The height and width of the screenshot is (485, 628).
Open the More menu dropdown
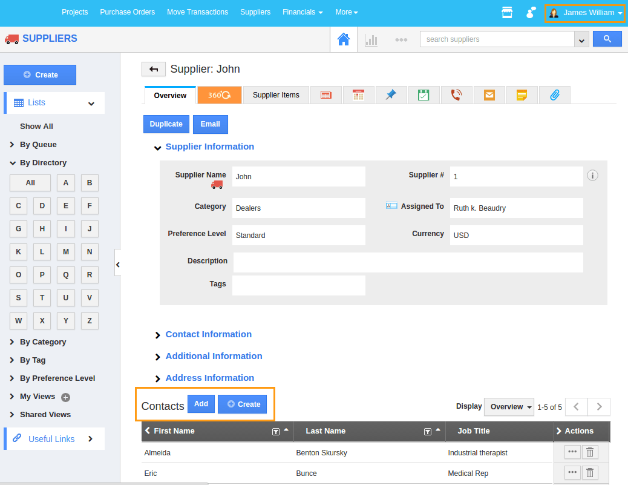(x=347, y=12)
